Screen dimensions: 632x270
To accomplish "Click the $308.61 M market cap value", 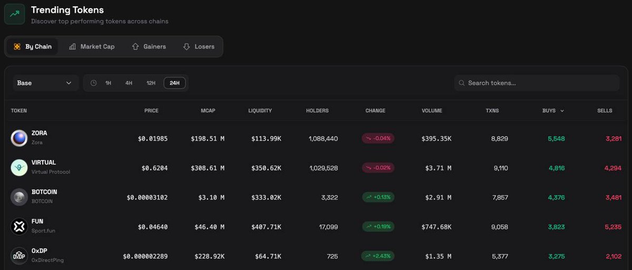I will [208, 168].
